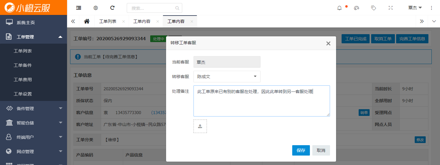
Task: Collapse the 工单管理 menu
Action: point(60,37)
